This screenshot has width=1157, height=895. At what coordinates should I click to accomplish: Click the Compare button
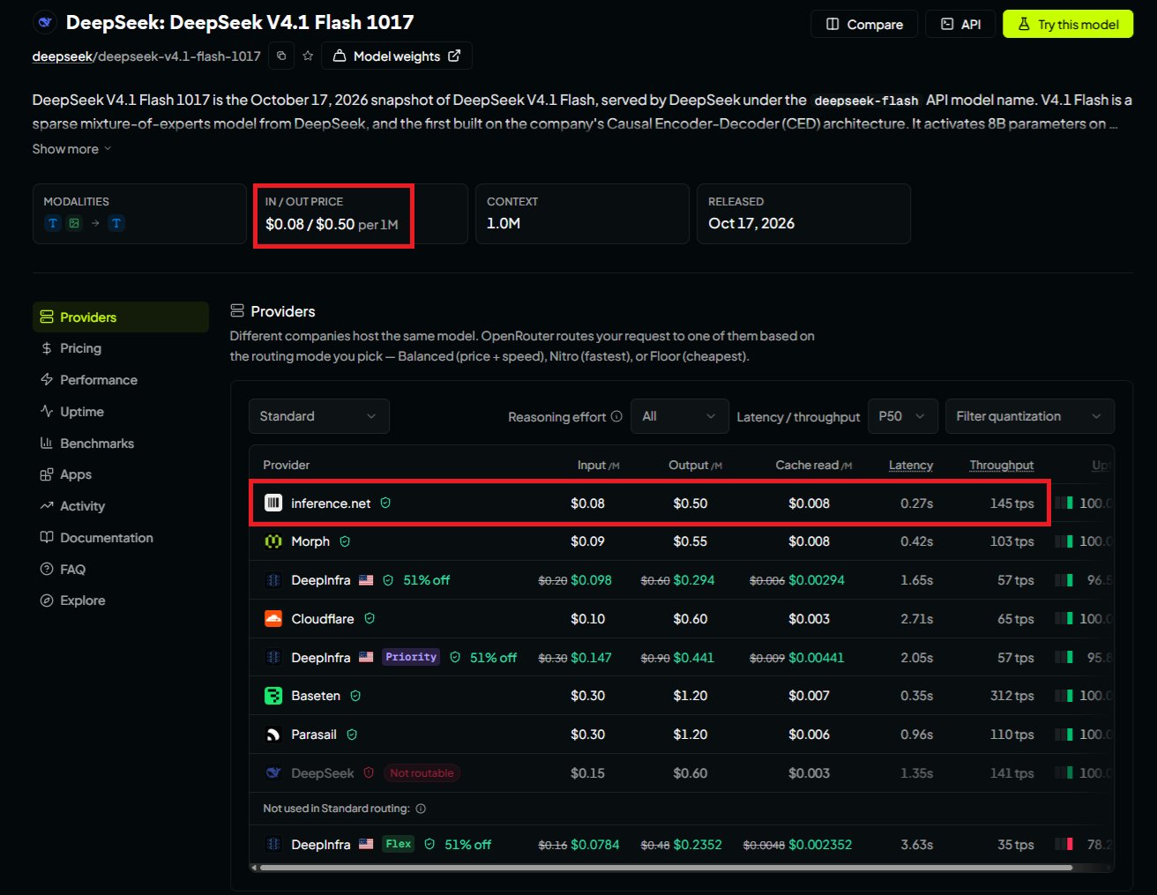[864, 24]
